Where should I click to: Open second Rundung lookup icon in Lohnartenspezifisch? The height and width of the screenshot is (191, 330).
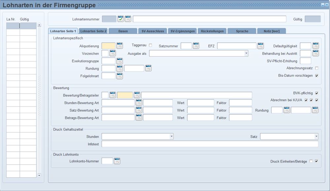tap(148, 68)
